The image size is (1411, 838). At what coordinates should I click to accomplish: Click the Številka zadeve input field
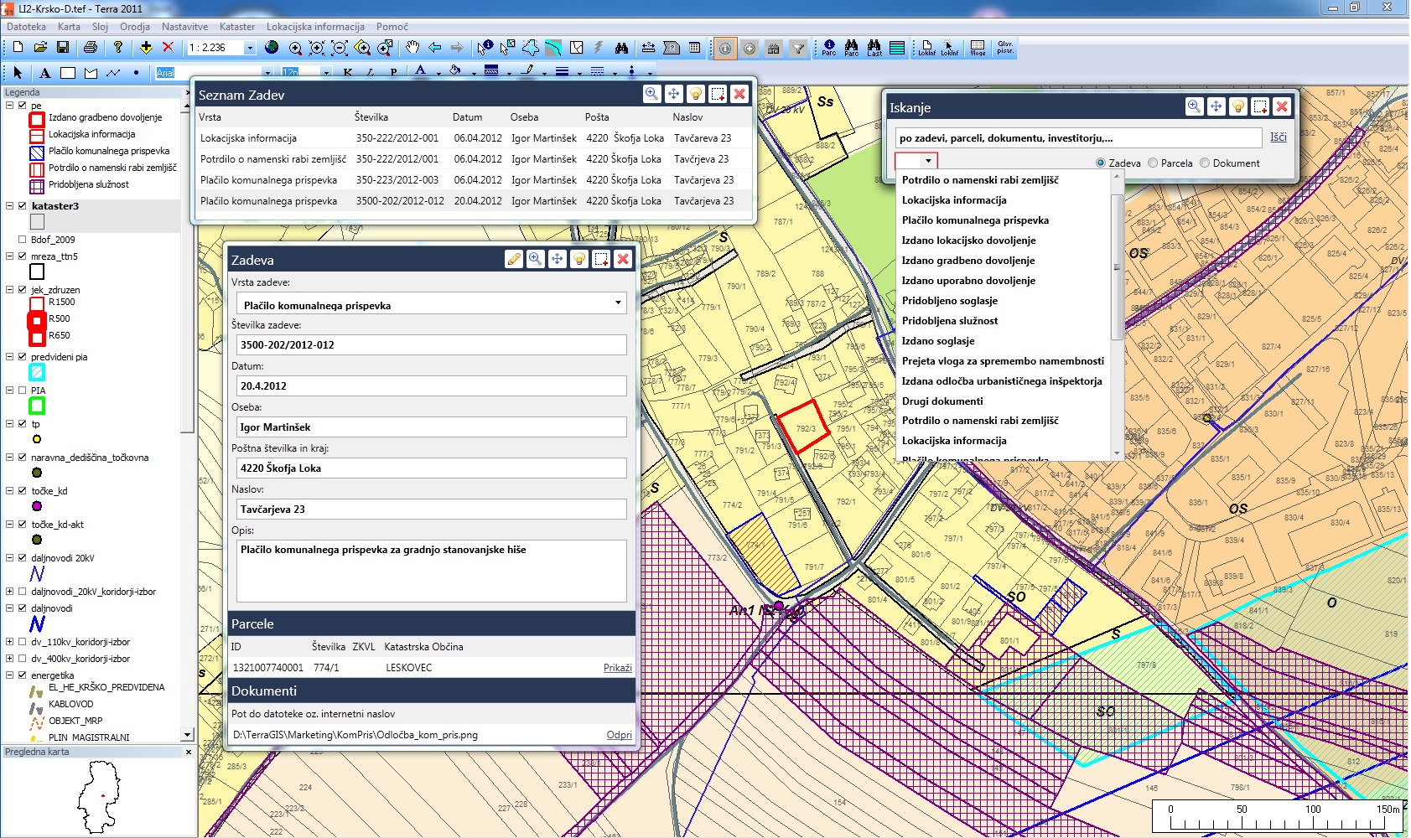[432, 344]
